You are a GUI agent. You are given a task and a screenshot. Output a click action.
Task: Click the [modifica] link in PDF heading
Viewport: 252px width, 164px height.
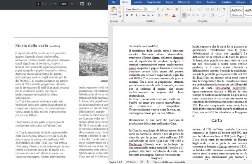(55, 46)
